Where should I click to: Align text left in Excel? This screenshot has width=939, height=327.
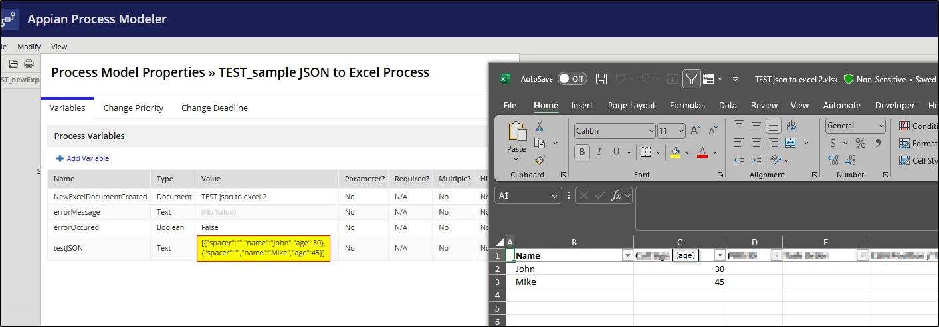[738, 143]
